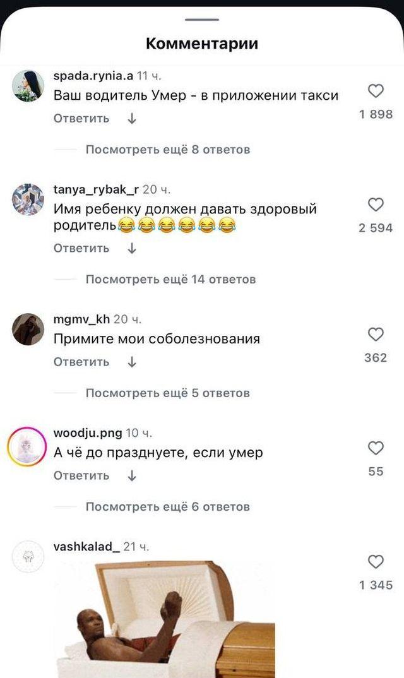Tap the down arrow under woodju.png's comment
This screenshot has width=404, height=678.
point(133,475)
